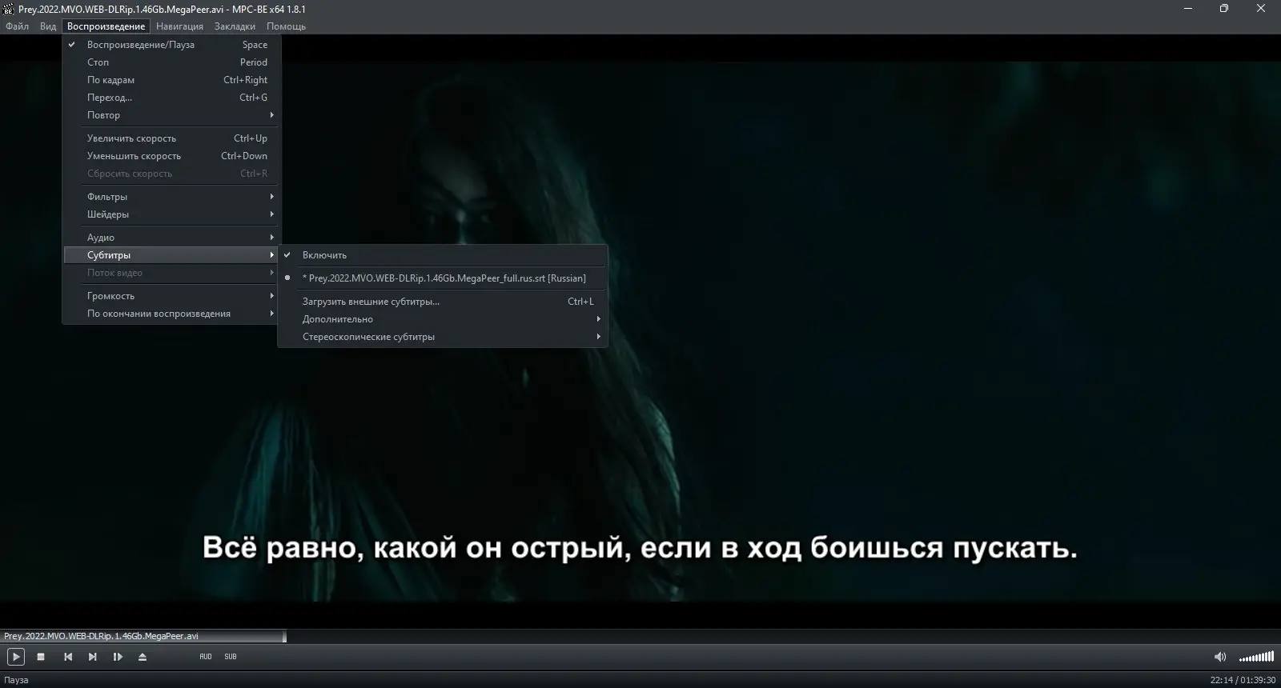Viewport: 1281px width, 688px height.
Task: Click the Пауза status text
Action: pyautogui.click(x=16, y=680)
